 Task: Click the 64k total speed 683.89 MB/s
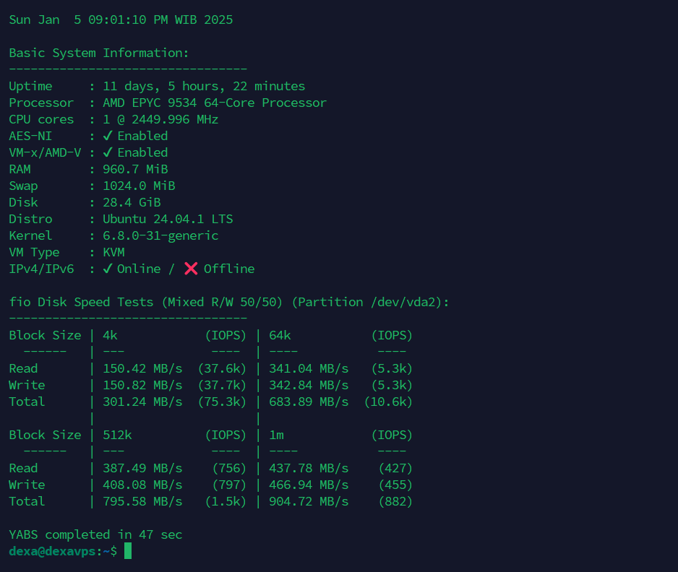click(309, 402)
